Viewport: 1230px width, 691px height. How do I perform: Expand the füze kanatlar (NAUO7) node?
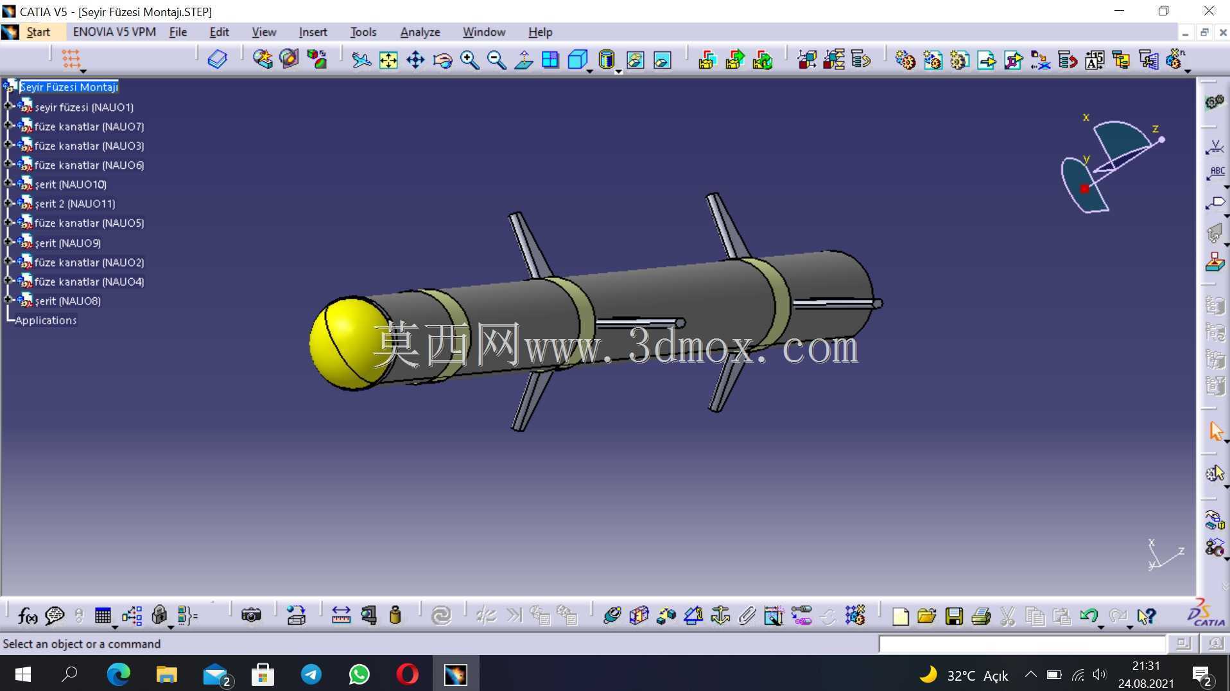8,125
